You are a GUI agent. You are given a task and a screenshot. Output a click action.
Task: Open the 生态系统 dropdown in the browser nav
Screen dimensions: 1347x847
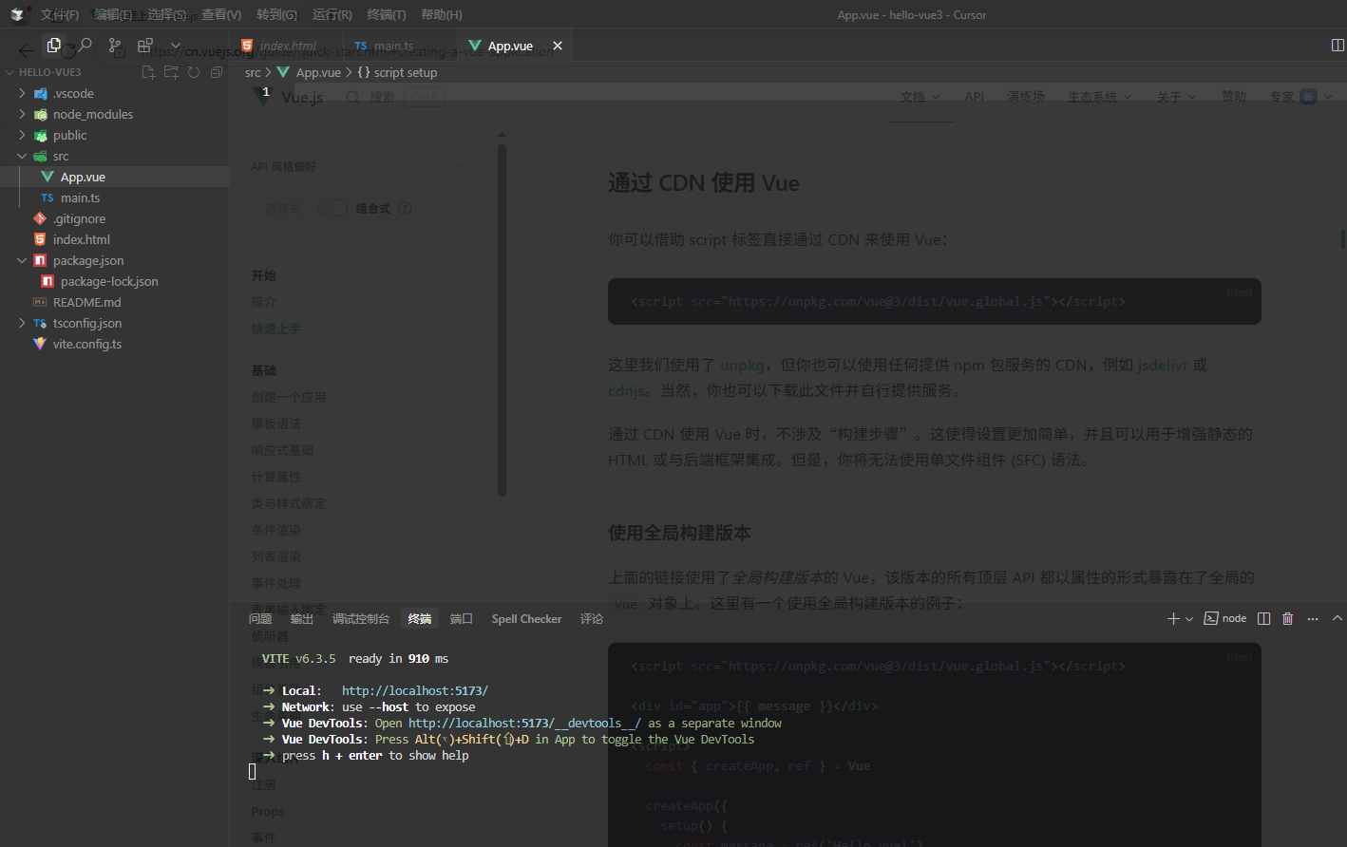pyautogui.click(x=1100, y=97)
